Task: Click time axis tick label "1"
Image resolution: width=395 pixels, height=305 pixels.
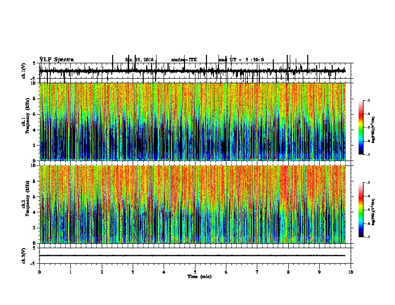Action: [70, 272]
